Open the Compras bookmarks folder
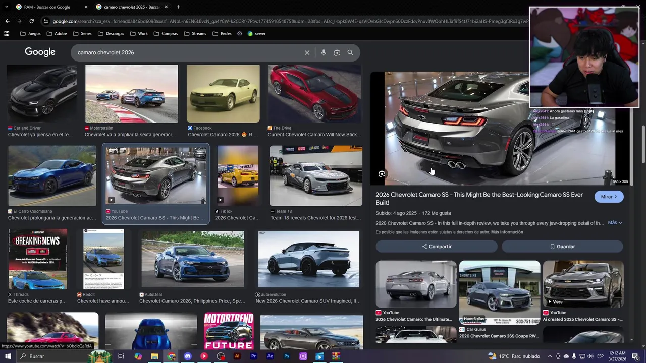646x363 pixels. point(166,34)
